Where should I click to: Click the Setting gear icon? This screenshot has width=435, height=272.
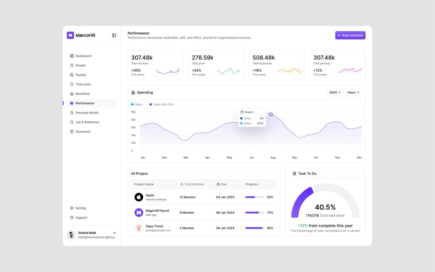coord(72,208)
